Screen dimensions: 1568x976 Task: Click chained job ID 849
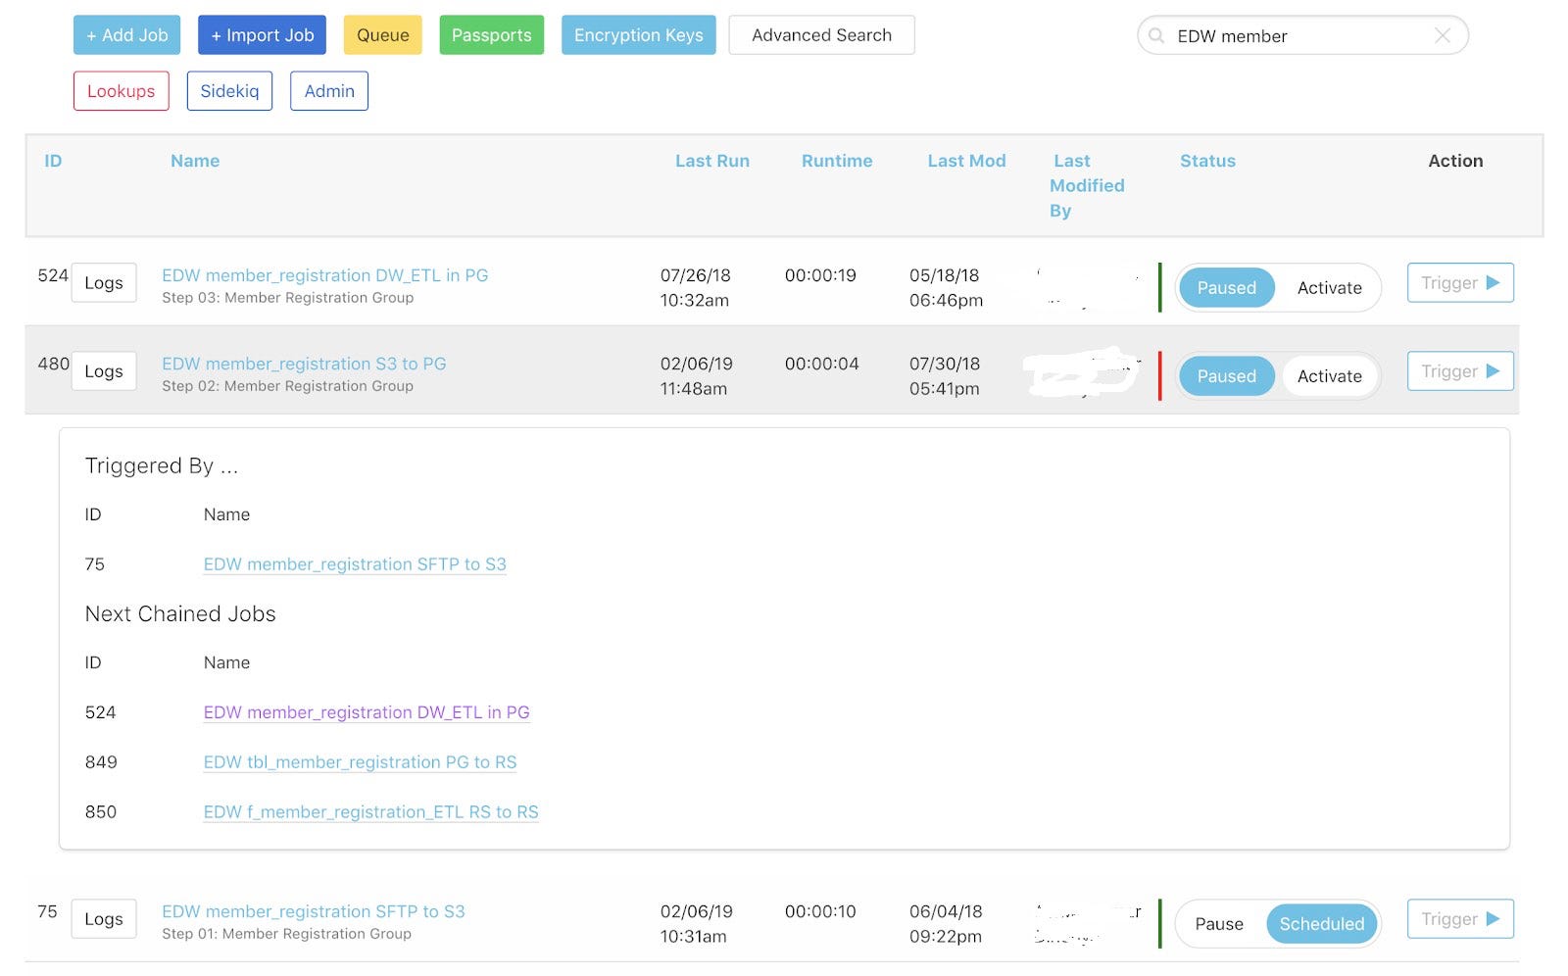101,762
